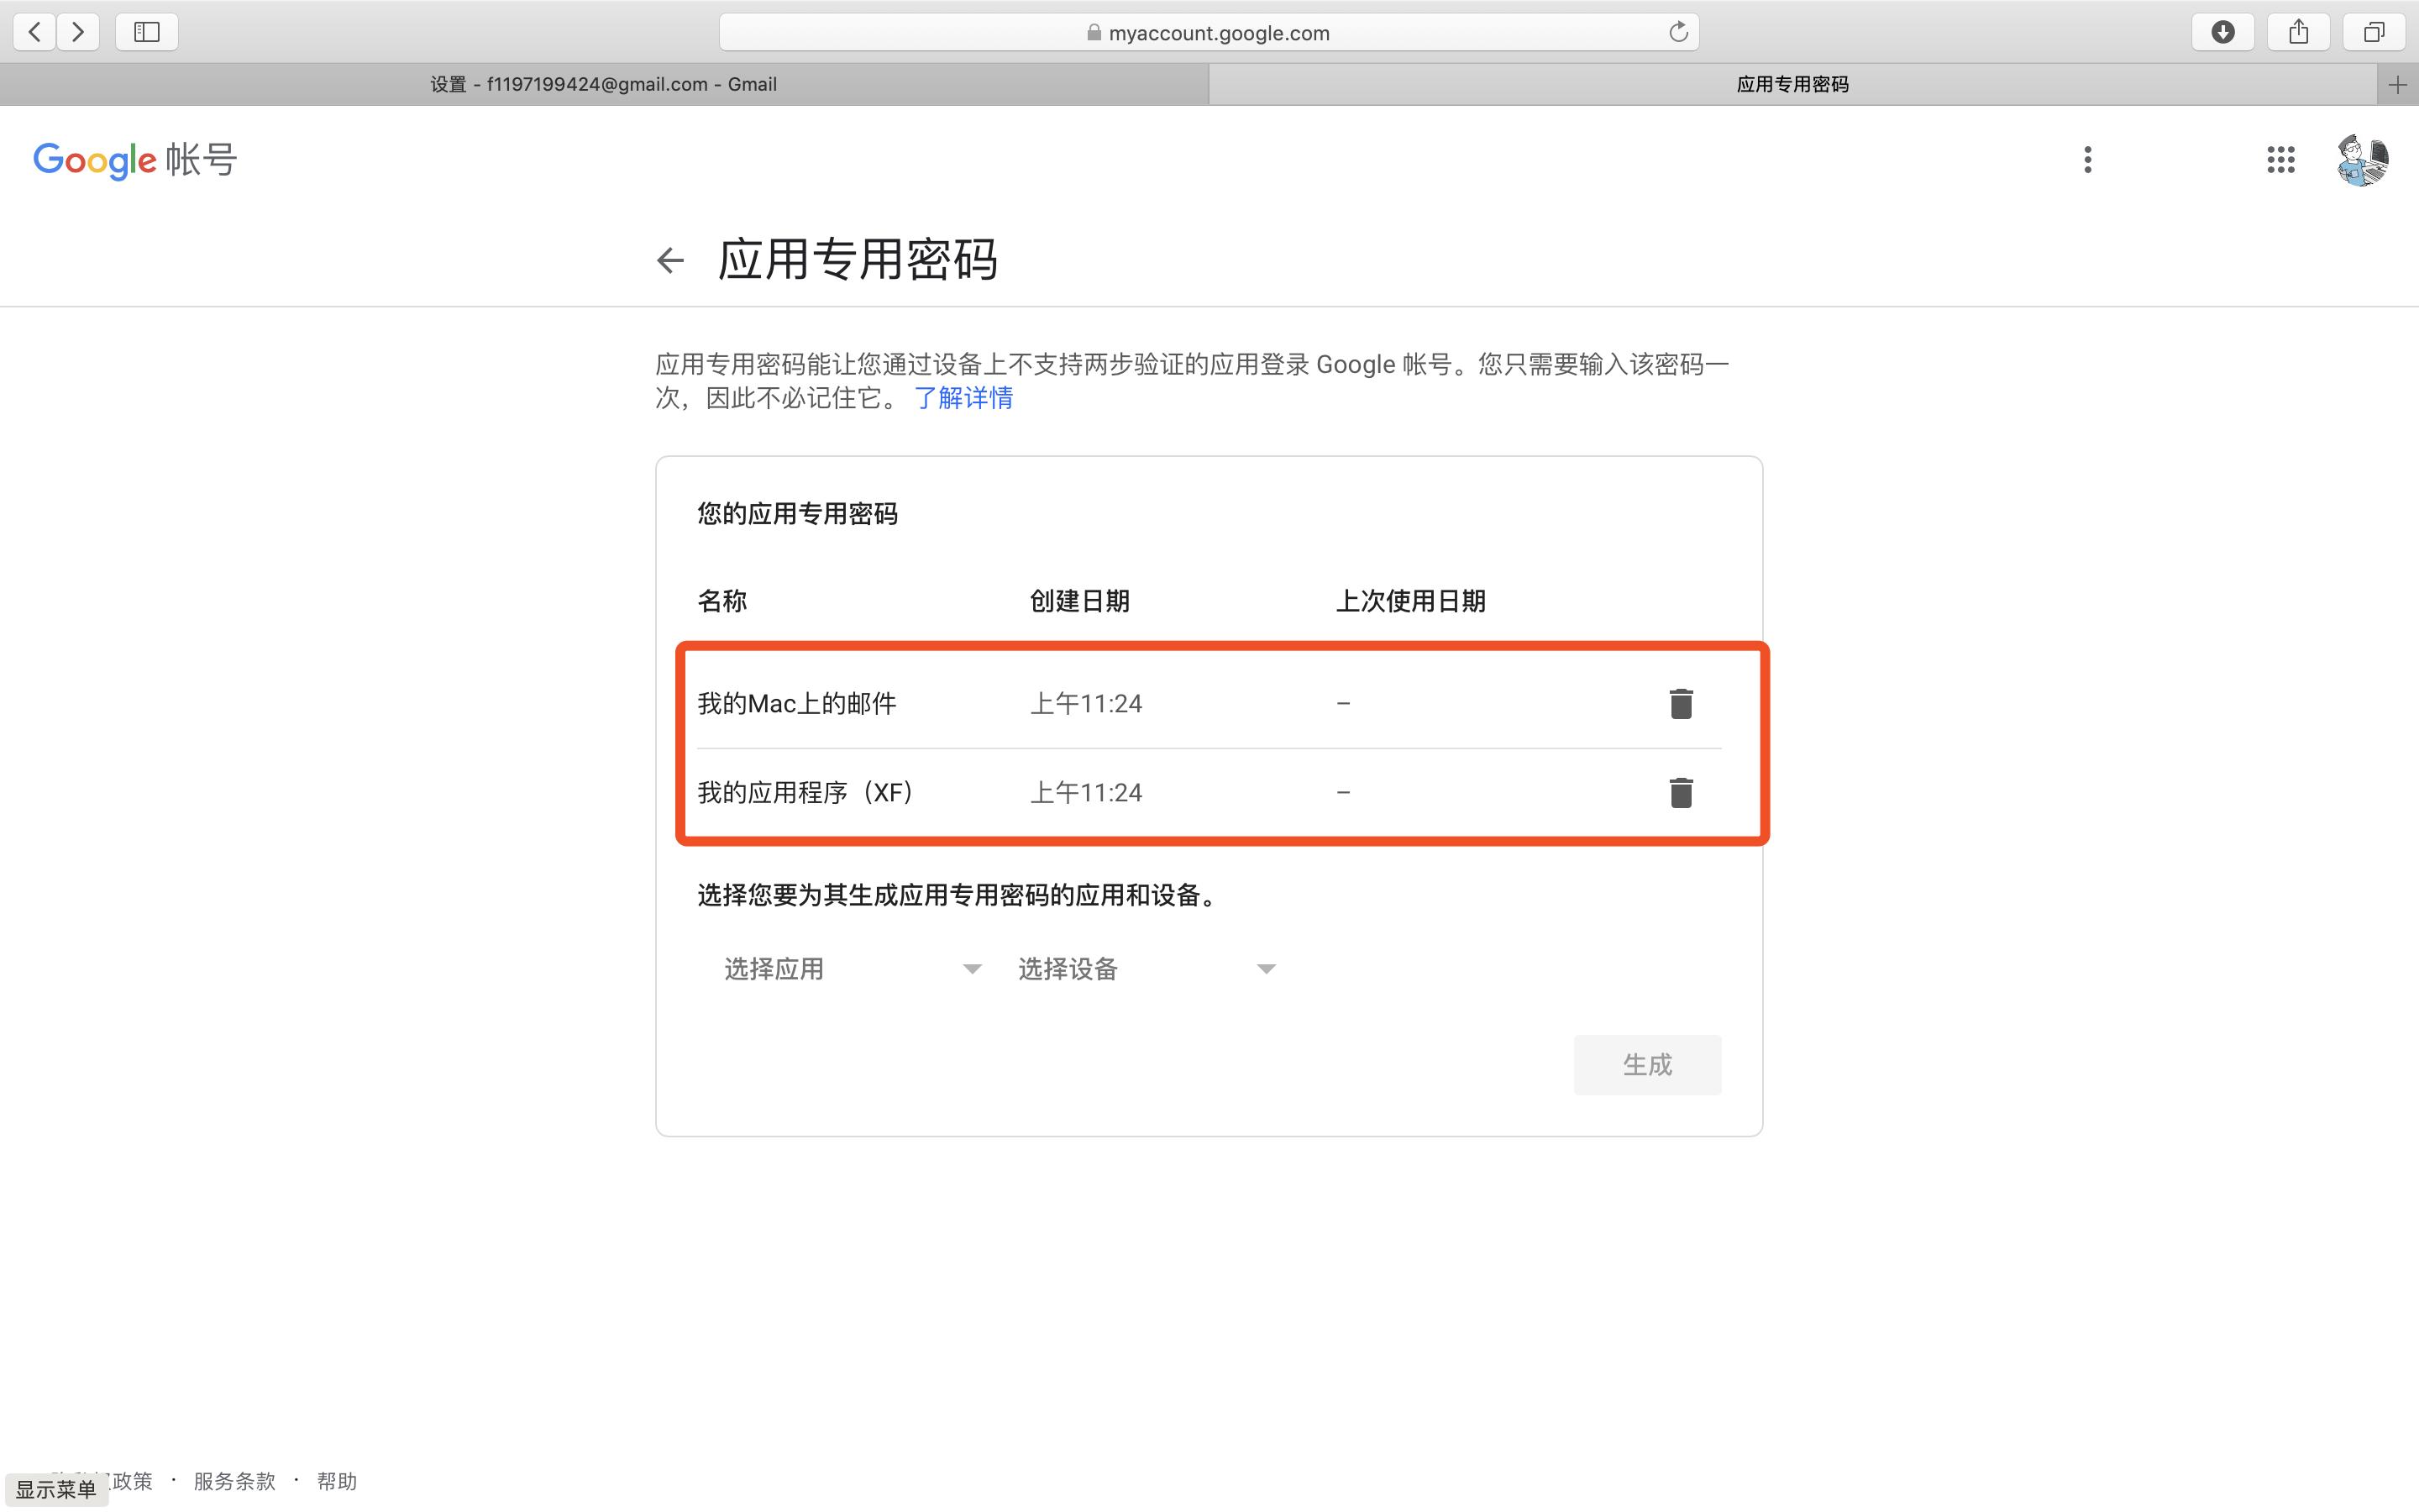Click the Safari share icon
The height and width of the screenshot is (1512, 2419).
[x=2298, y=31]
